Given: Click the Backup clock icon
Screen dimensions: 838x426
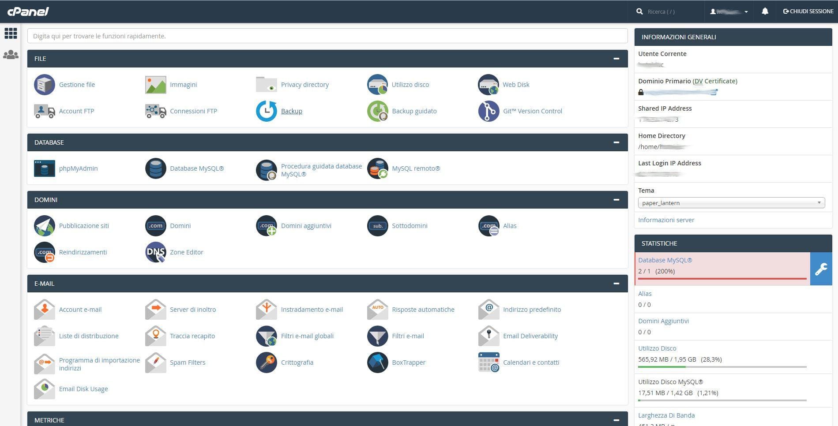Looking at the screenshot, I should (267, 111).
